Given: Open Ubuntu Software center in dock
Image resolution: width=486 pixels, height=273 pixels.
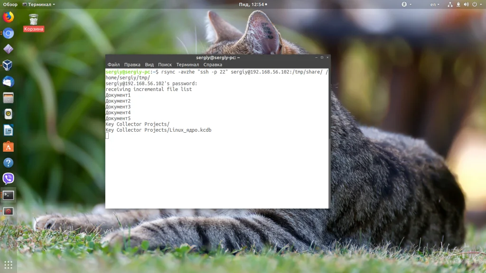Looking at the screenshot, I should point(9,147).
